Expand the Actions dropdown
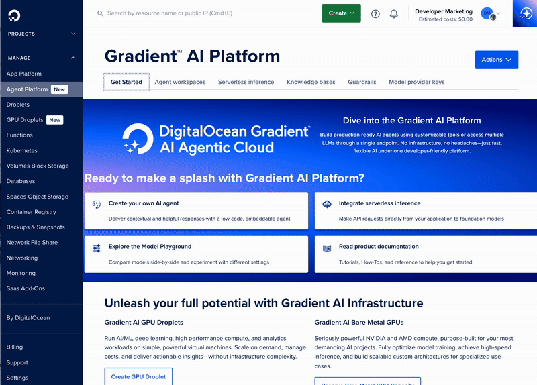Screen dimensions: 537x385 (x=496, y=60)
